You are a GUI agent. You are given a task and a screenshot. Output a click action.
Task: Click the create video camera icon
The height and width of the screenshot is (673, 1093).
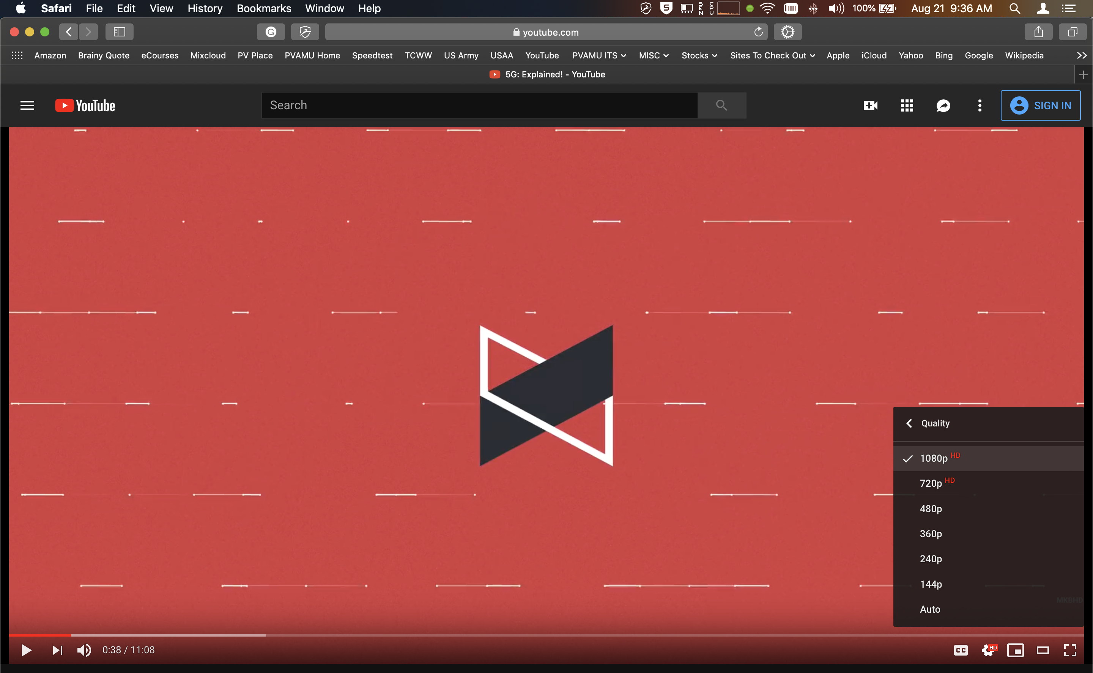coord(870,105)
